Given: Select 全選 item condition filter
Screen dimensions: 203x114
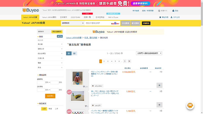Looking at the screenshot, I should tap(44, 109).
